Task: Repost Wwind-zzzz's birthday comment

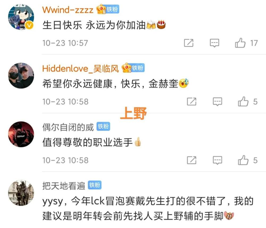Action: [189, 43]
